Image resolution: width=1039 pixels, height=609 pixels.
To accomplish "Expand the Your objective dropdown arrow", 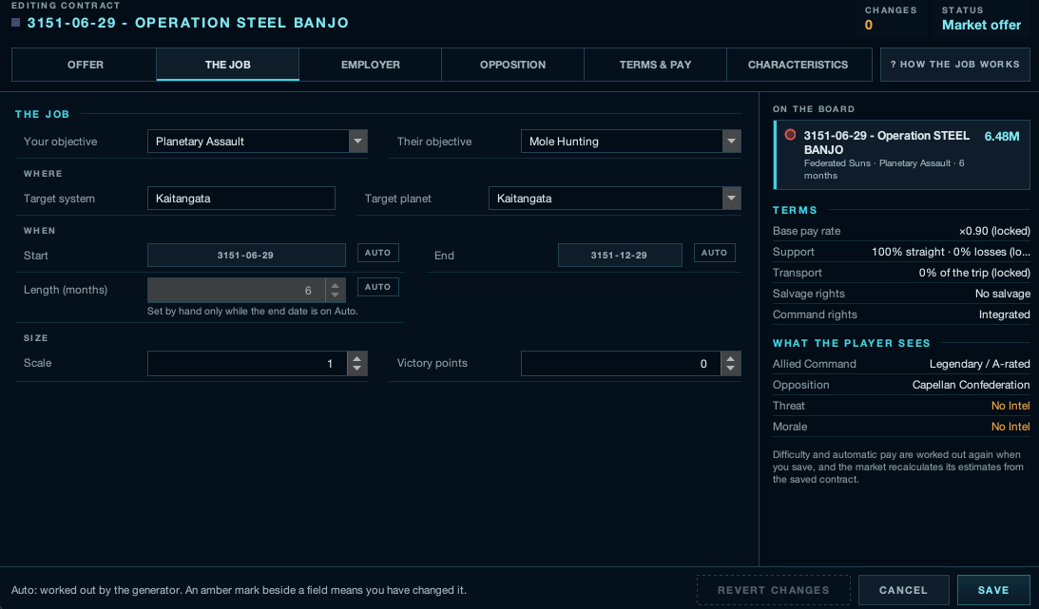I will (x=357, y=141).
